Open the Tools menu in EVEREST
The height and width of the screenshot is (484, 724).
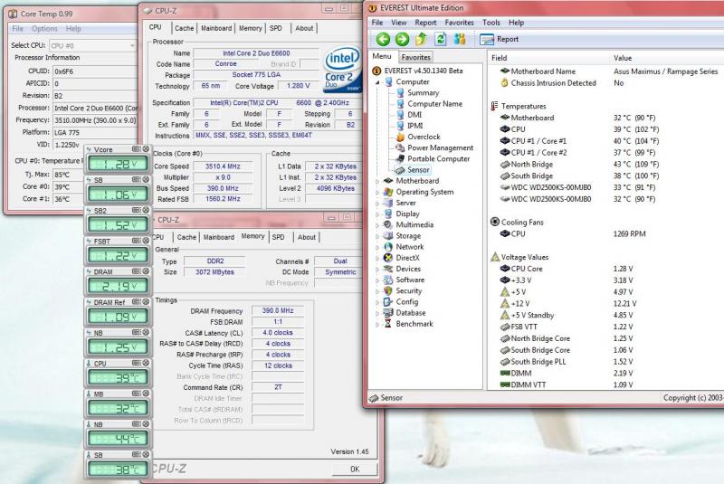click(491, 23)
